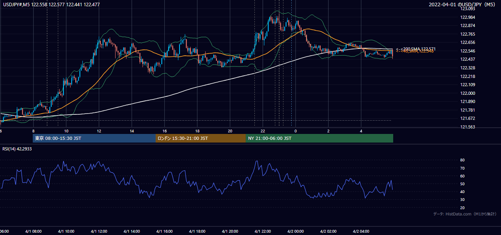Click the lowest RSI scale value 20
The image size is (501, 235).
click(x=462, y=208)
